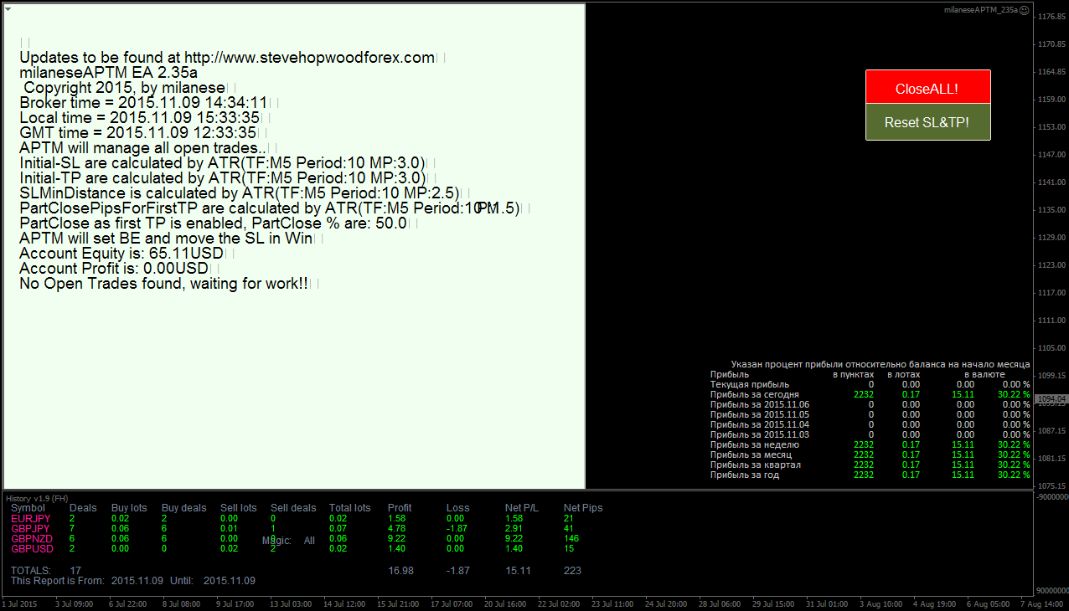
Task: Click 'No Open Trades found' status line
Action: coord(163,284)
